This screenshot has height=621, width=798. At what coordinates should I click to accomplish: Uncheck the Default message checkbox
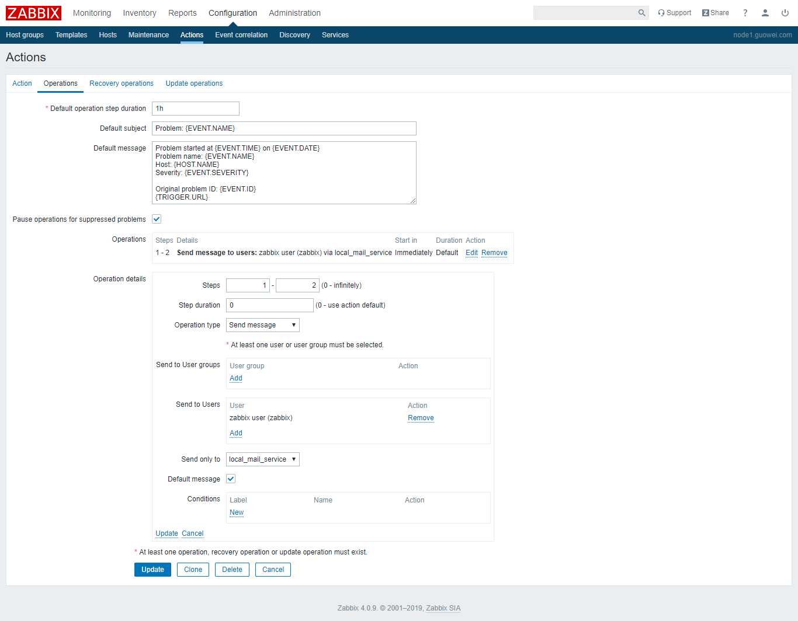(231, 479)
